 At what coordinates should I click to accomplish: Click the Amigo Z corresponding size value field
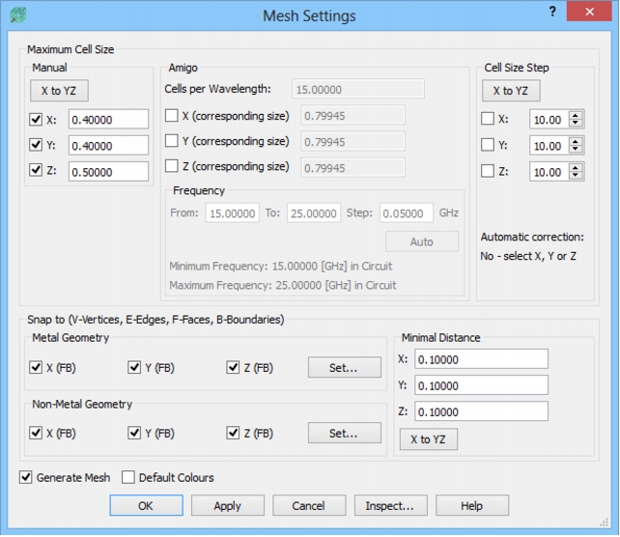[x=353, y=168]
